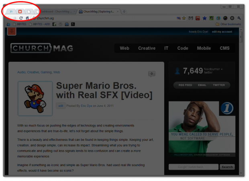249x181 pixels.
Task: Bookmark this page with the gold star
Action: (x=184, y=18)
